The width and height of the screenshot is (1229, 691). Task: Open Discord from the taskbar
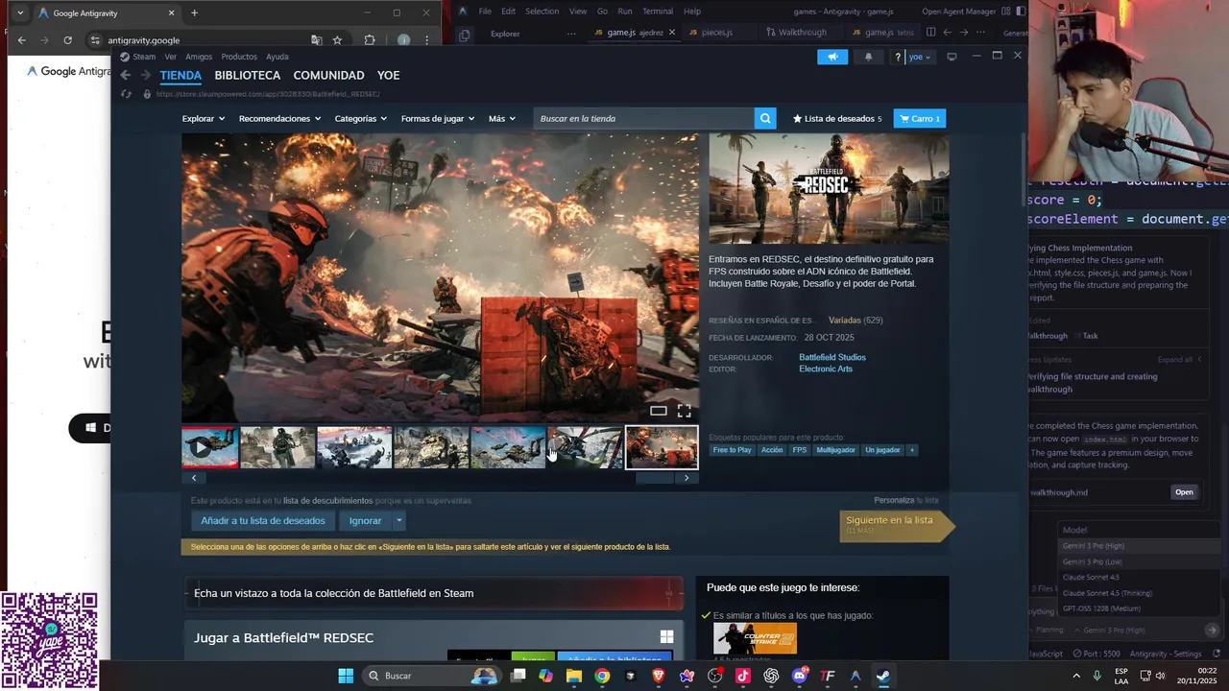tap(799, 676)
